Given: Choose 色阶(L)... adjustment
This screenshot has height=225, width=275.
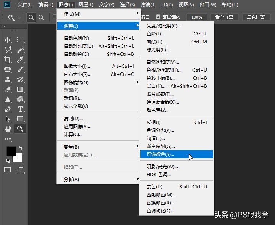Looking at the screenshot, I should point(176,34).
